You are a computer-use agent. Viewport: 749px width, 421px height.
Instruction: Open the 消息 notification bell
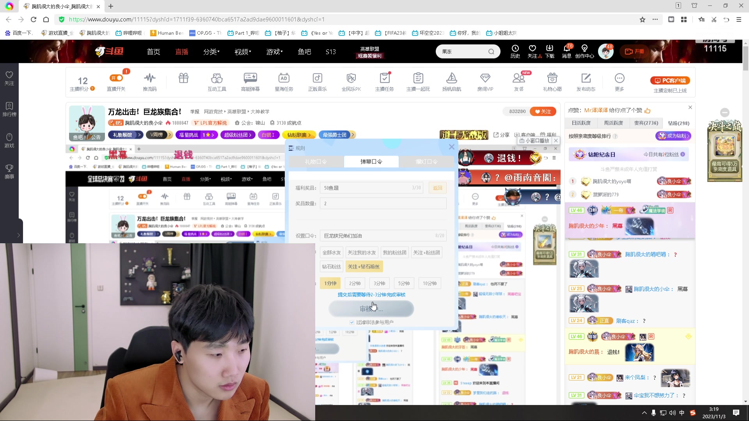(x=567, y=48)
